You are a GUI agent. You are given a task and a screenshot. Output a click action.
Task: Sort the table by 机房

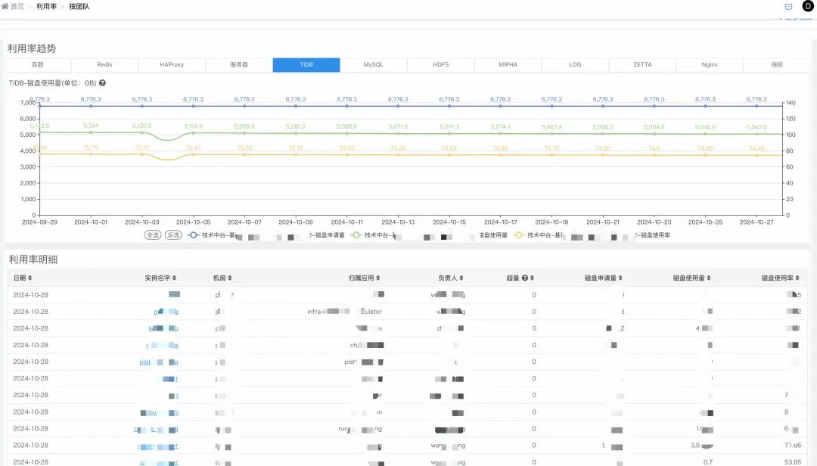230,278
